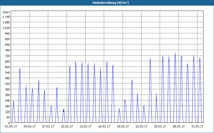The image size is (214, 133).
Task: Click the 480 y-axis label
Action: click(7, 78)
